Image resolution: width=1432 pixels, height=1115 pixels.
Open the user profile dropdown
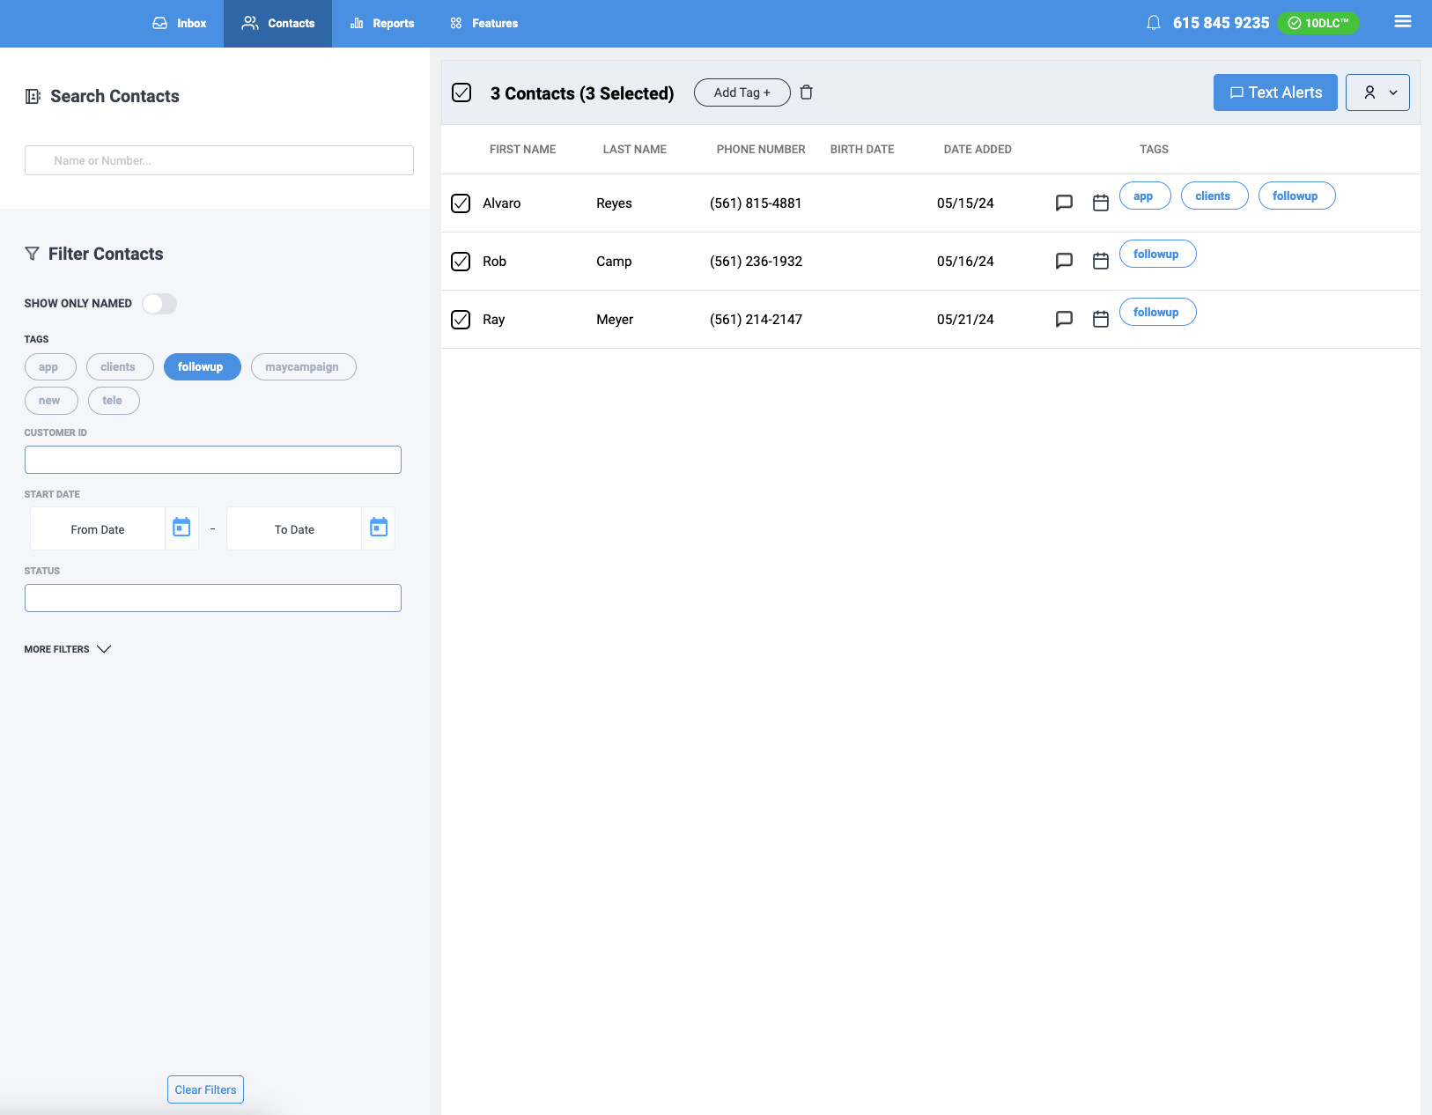[1377, 92]
